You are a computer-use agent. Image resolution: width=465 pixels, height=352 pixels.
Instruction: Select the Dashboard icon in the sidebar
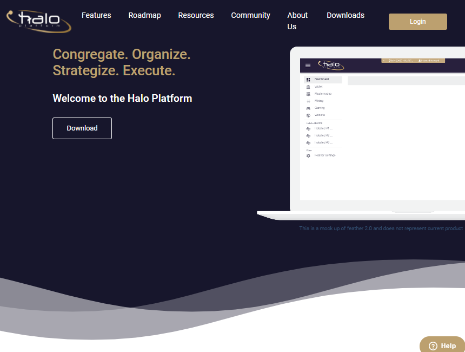tap(308, 79)
